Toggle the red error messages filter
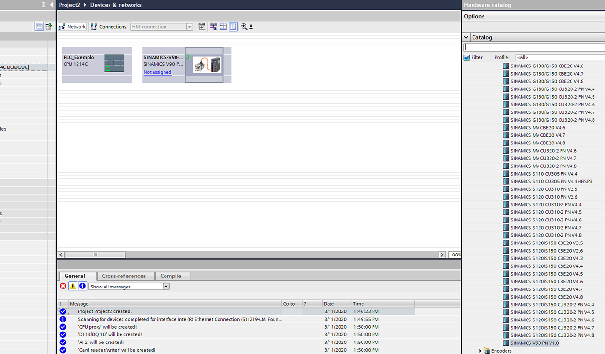This screenshot has width=605, height=354. point(63,286)
